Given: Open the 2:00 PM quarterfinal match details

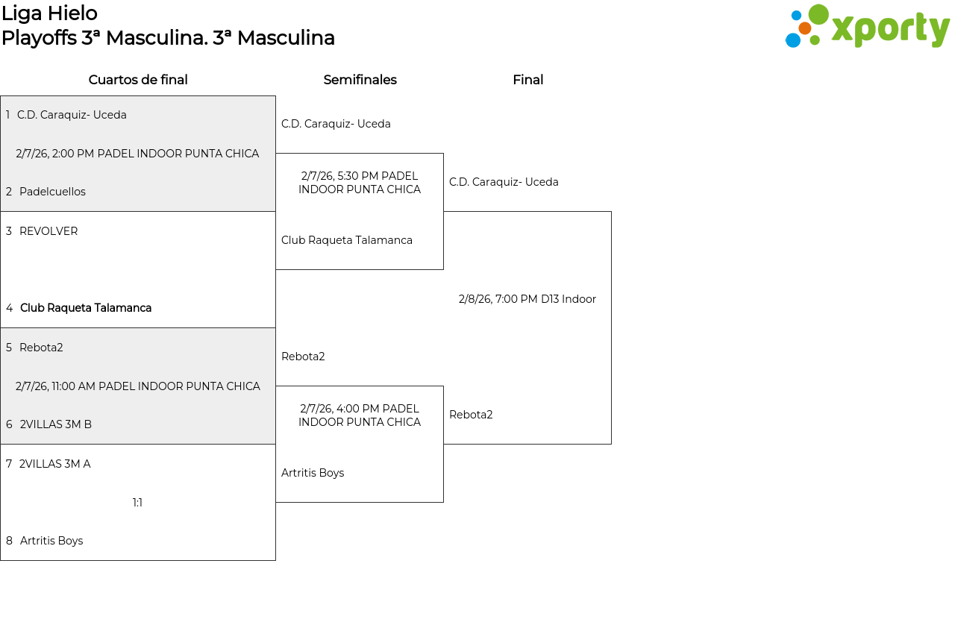Looking at the screenshot, I should tap(137, 154).
